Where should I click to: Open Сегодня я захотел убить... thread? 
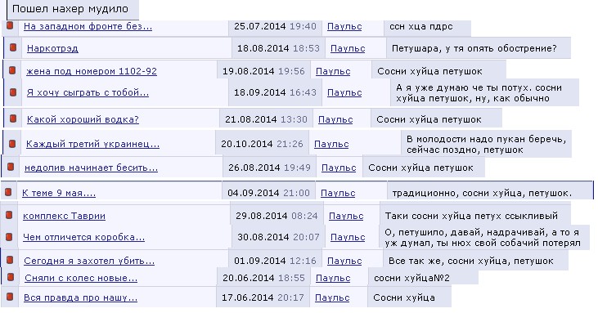[x=89, y=261]
